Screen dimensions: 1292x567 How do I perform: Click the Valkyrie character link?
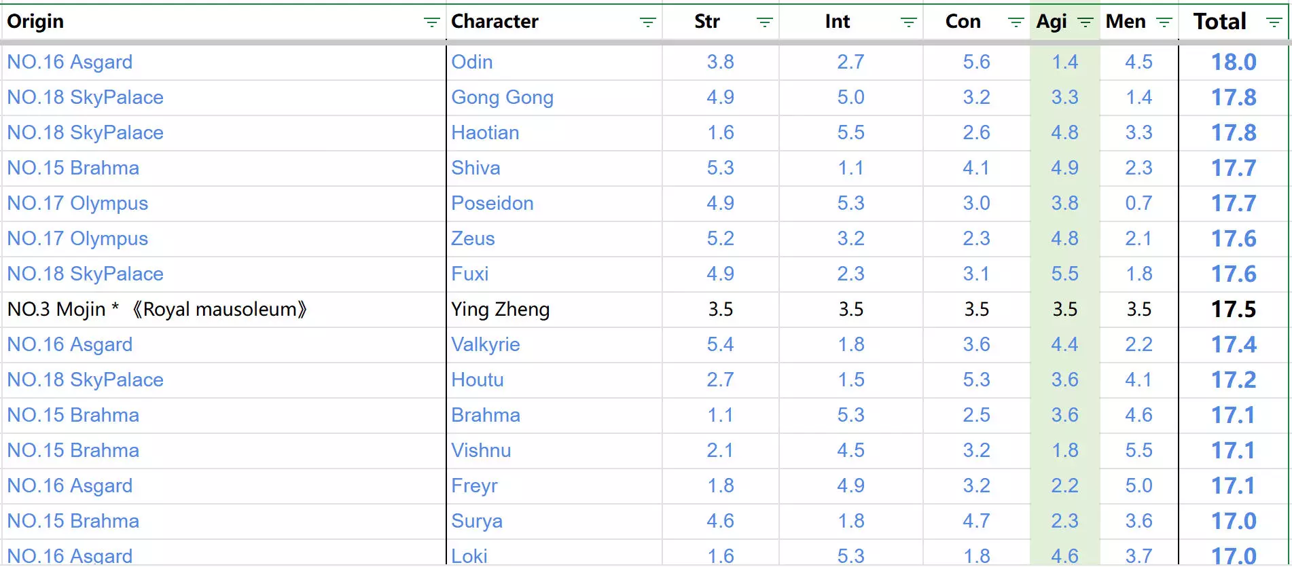click(x=486, y=344)
